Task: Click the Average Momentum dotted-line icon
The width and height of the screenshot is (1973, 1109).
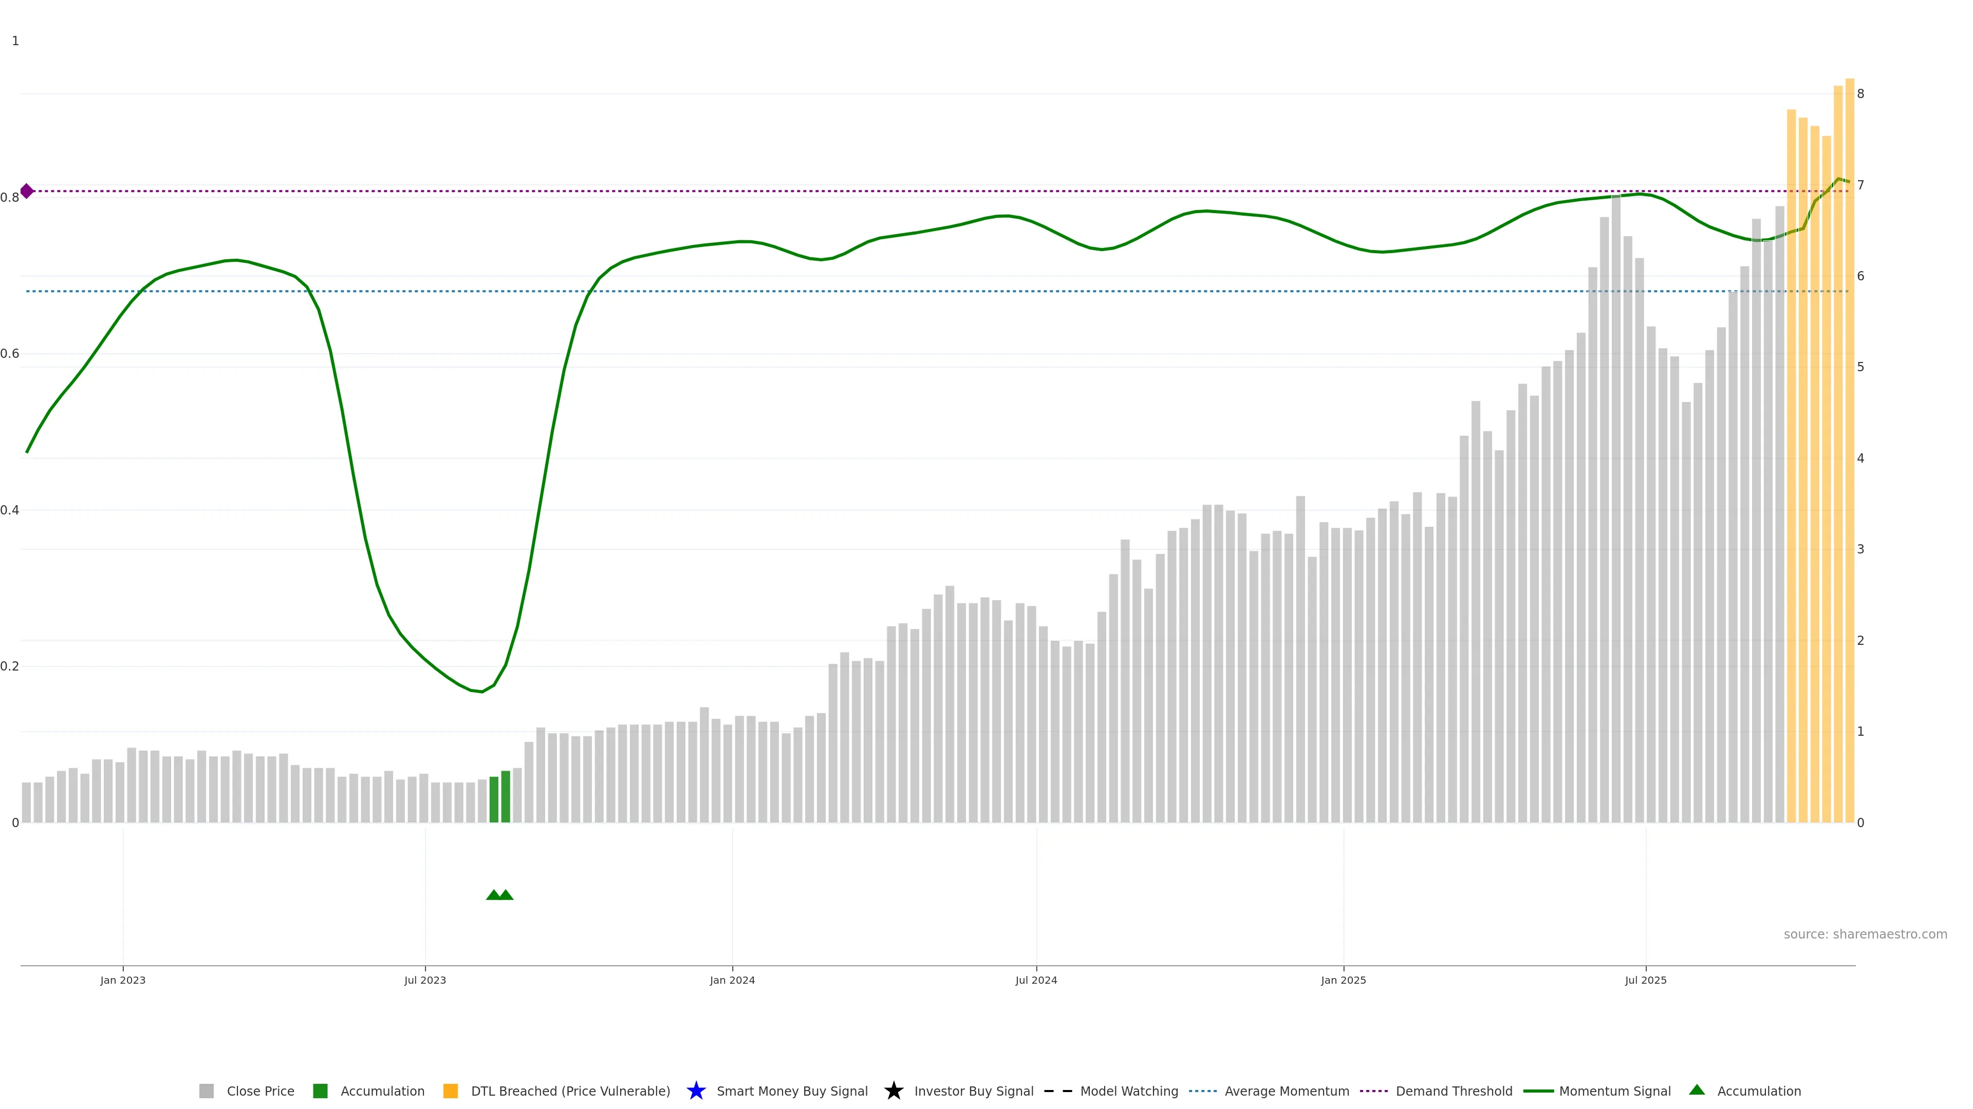Action: pos(1202,1091)
